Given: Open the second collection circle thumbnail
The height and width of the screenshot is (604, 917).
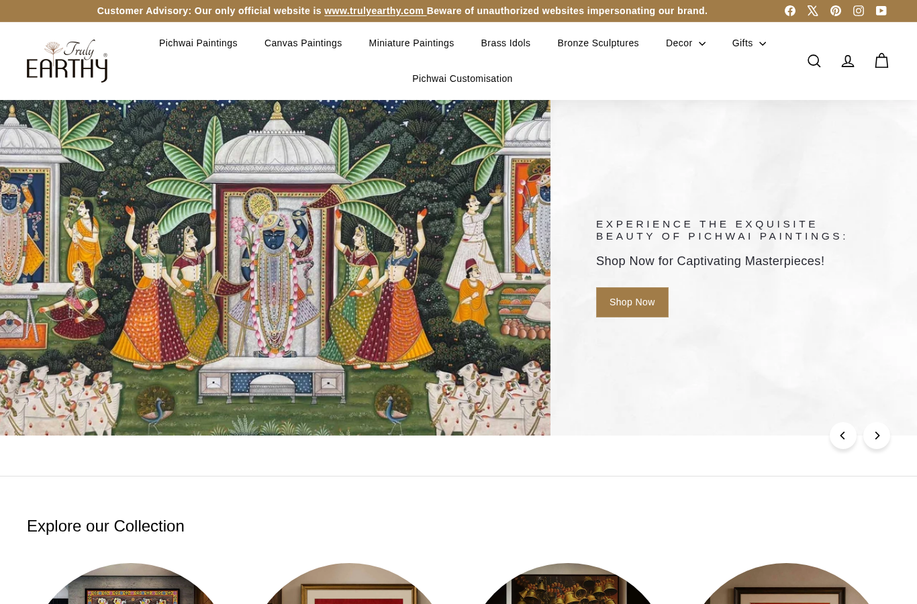Looking at the screenshot, I should [x=349, y=584].
